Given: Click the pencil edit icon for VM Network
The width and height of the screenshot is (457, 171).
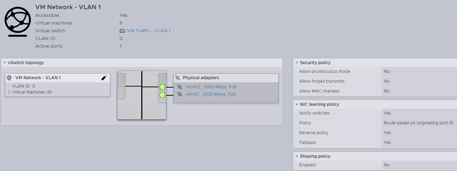Looking at the screenshot, I should [x=104, y=78].
